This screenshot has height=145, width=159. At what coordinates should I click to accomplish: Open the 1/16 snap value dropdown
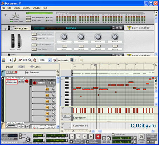pyautogui.click(x=49, y=60)
